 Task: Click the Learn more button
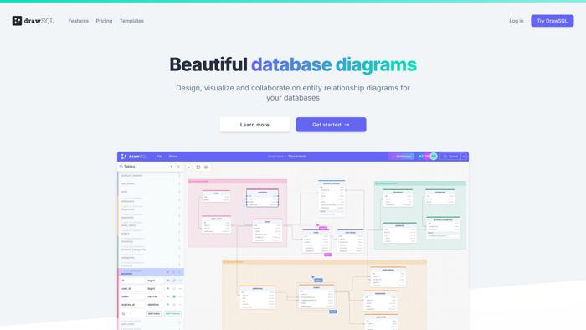pyautogui.click(x=254, y=125)
